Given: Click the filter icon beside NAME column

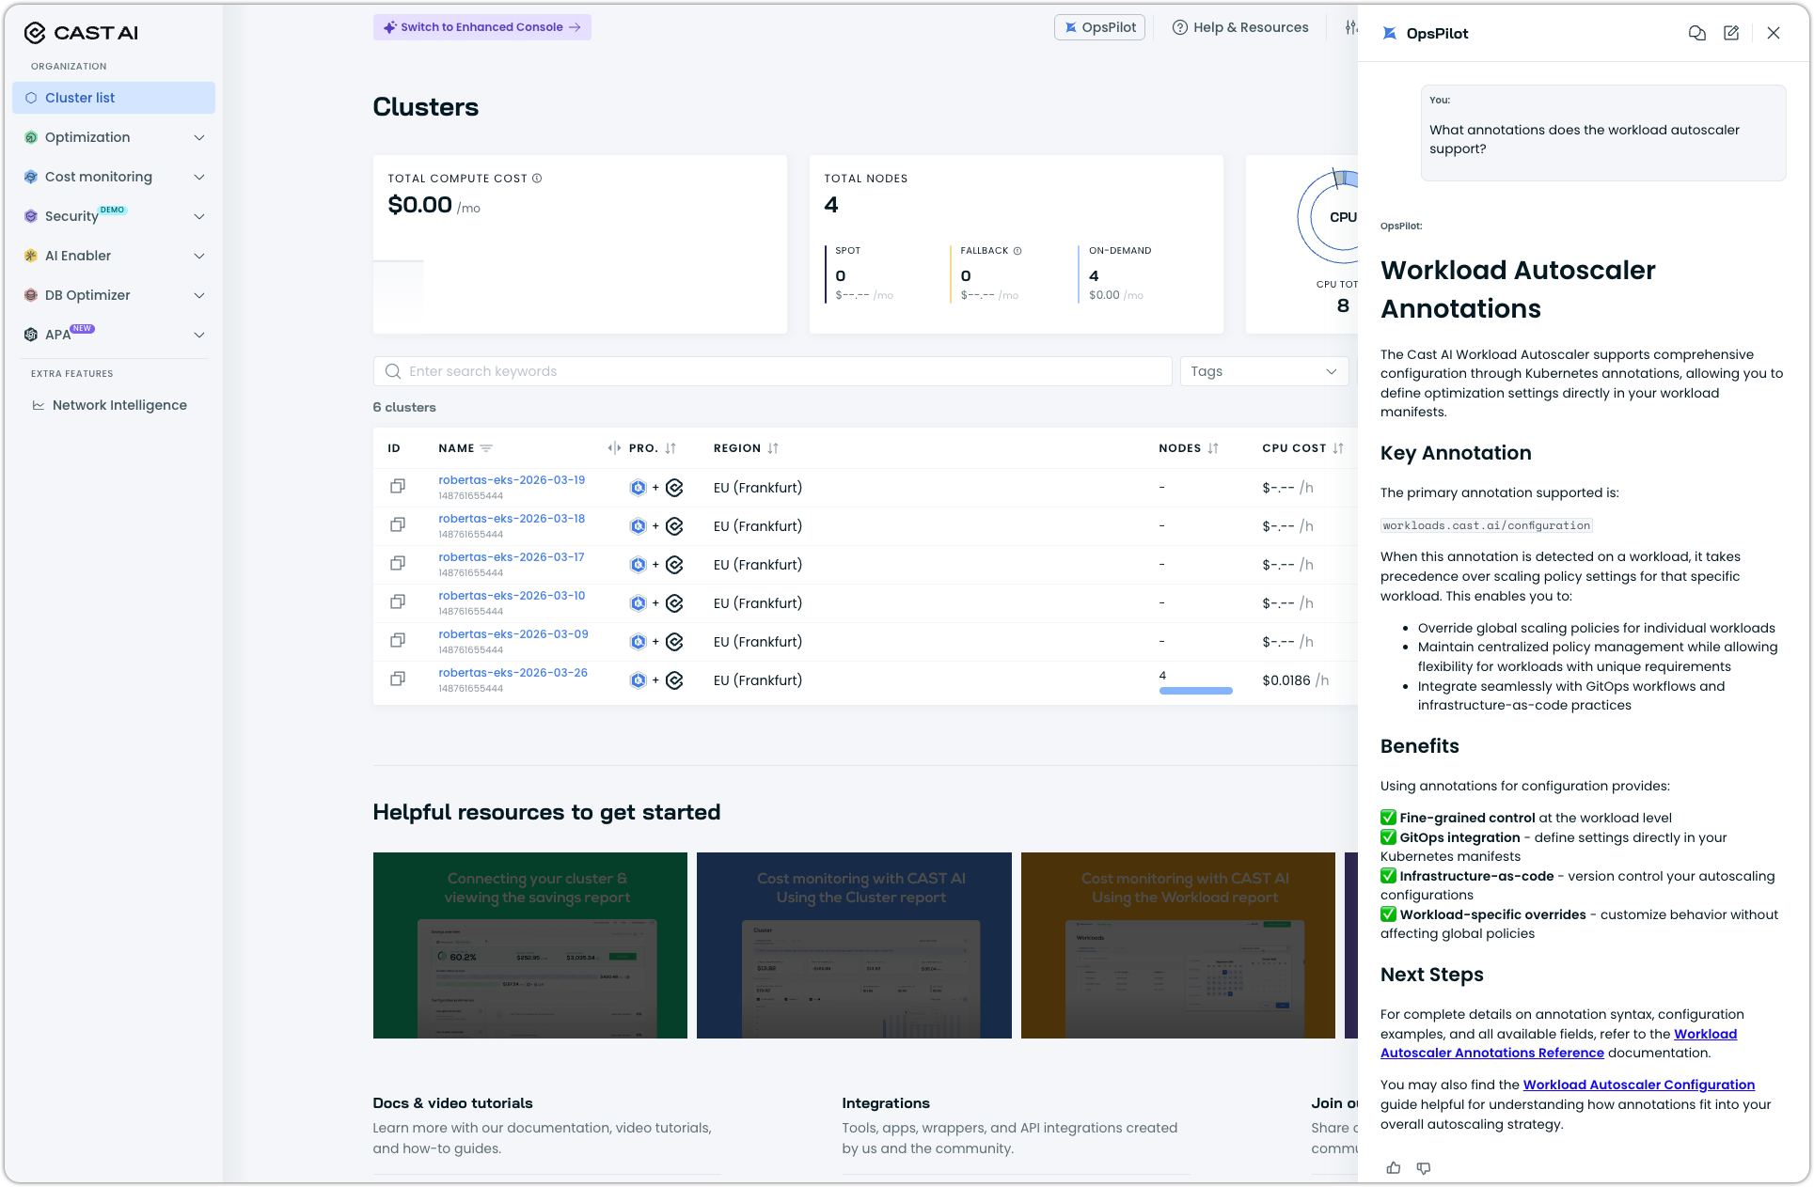Looking at the screenshot, I should pos(486,448).
